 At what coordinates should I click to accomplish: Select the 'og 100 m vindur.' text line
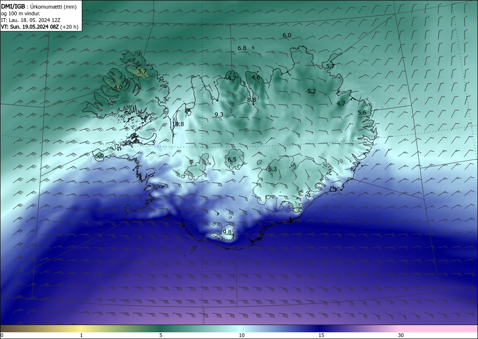coord(21,13)
